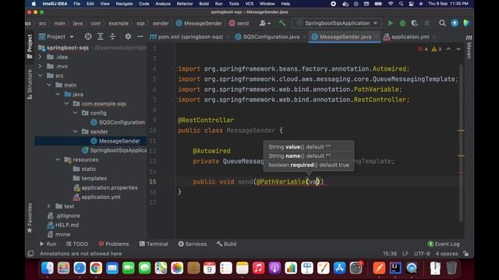The width and height of the screenshot is (499, 280).
Task: Open macOS Spotlight search in menu bar
Action: pos(401,4)
